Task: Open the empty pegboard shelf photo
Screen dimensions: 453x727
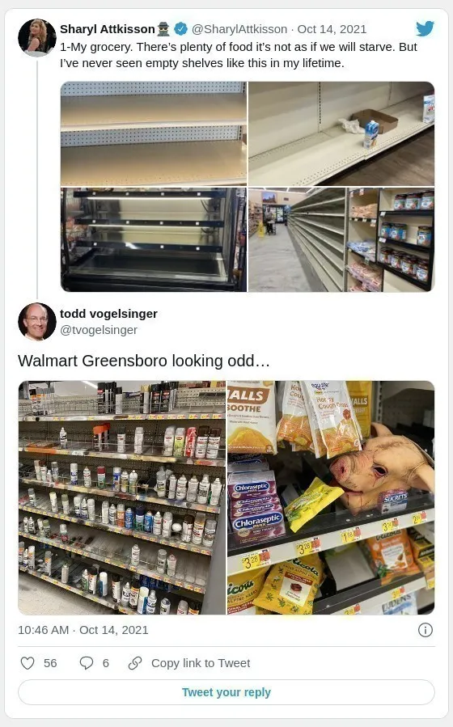Action: pyautogui.click(x=154, y=134)
